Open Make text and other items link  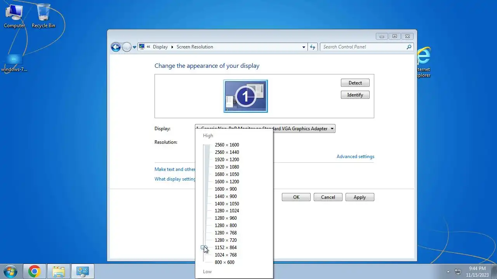[x=175, y=169]
